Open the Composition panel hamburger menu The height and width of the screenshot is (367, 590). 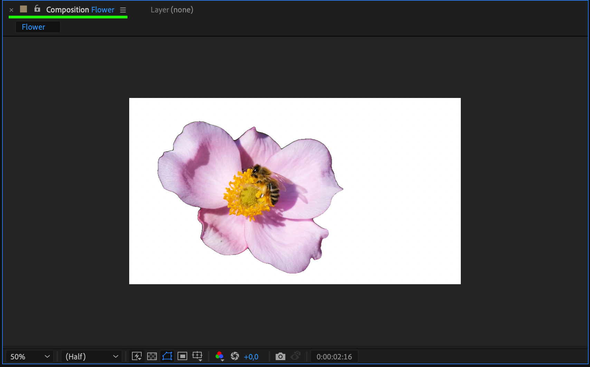click(x=123, y=10)
